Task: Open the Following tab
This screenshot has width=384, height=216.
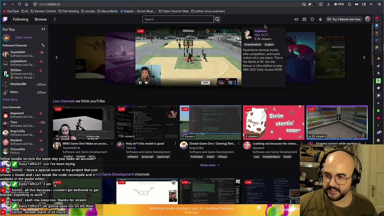Action: pos(21,19)
